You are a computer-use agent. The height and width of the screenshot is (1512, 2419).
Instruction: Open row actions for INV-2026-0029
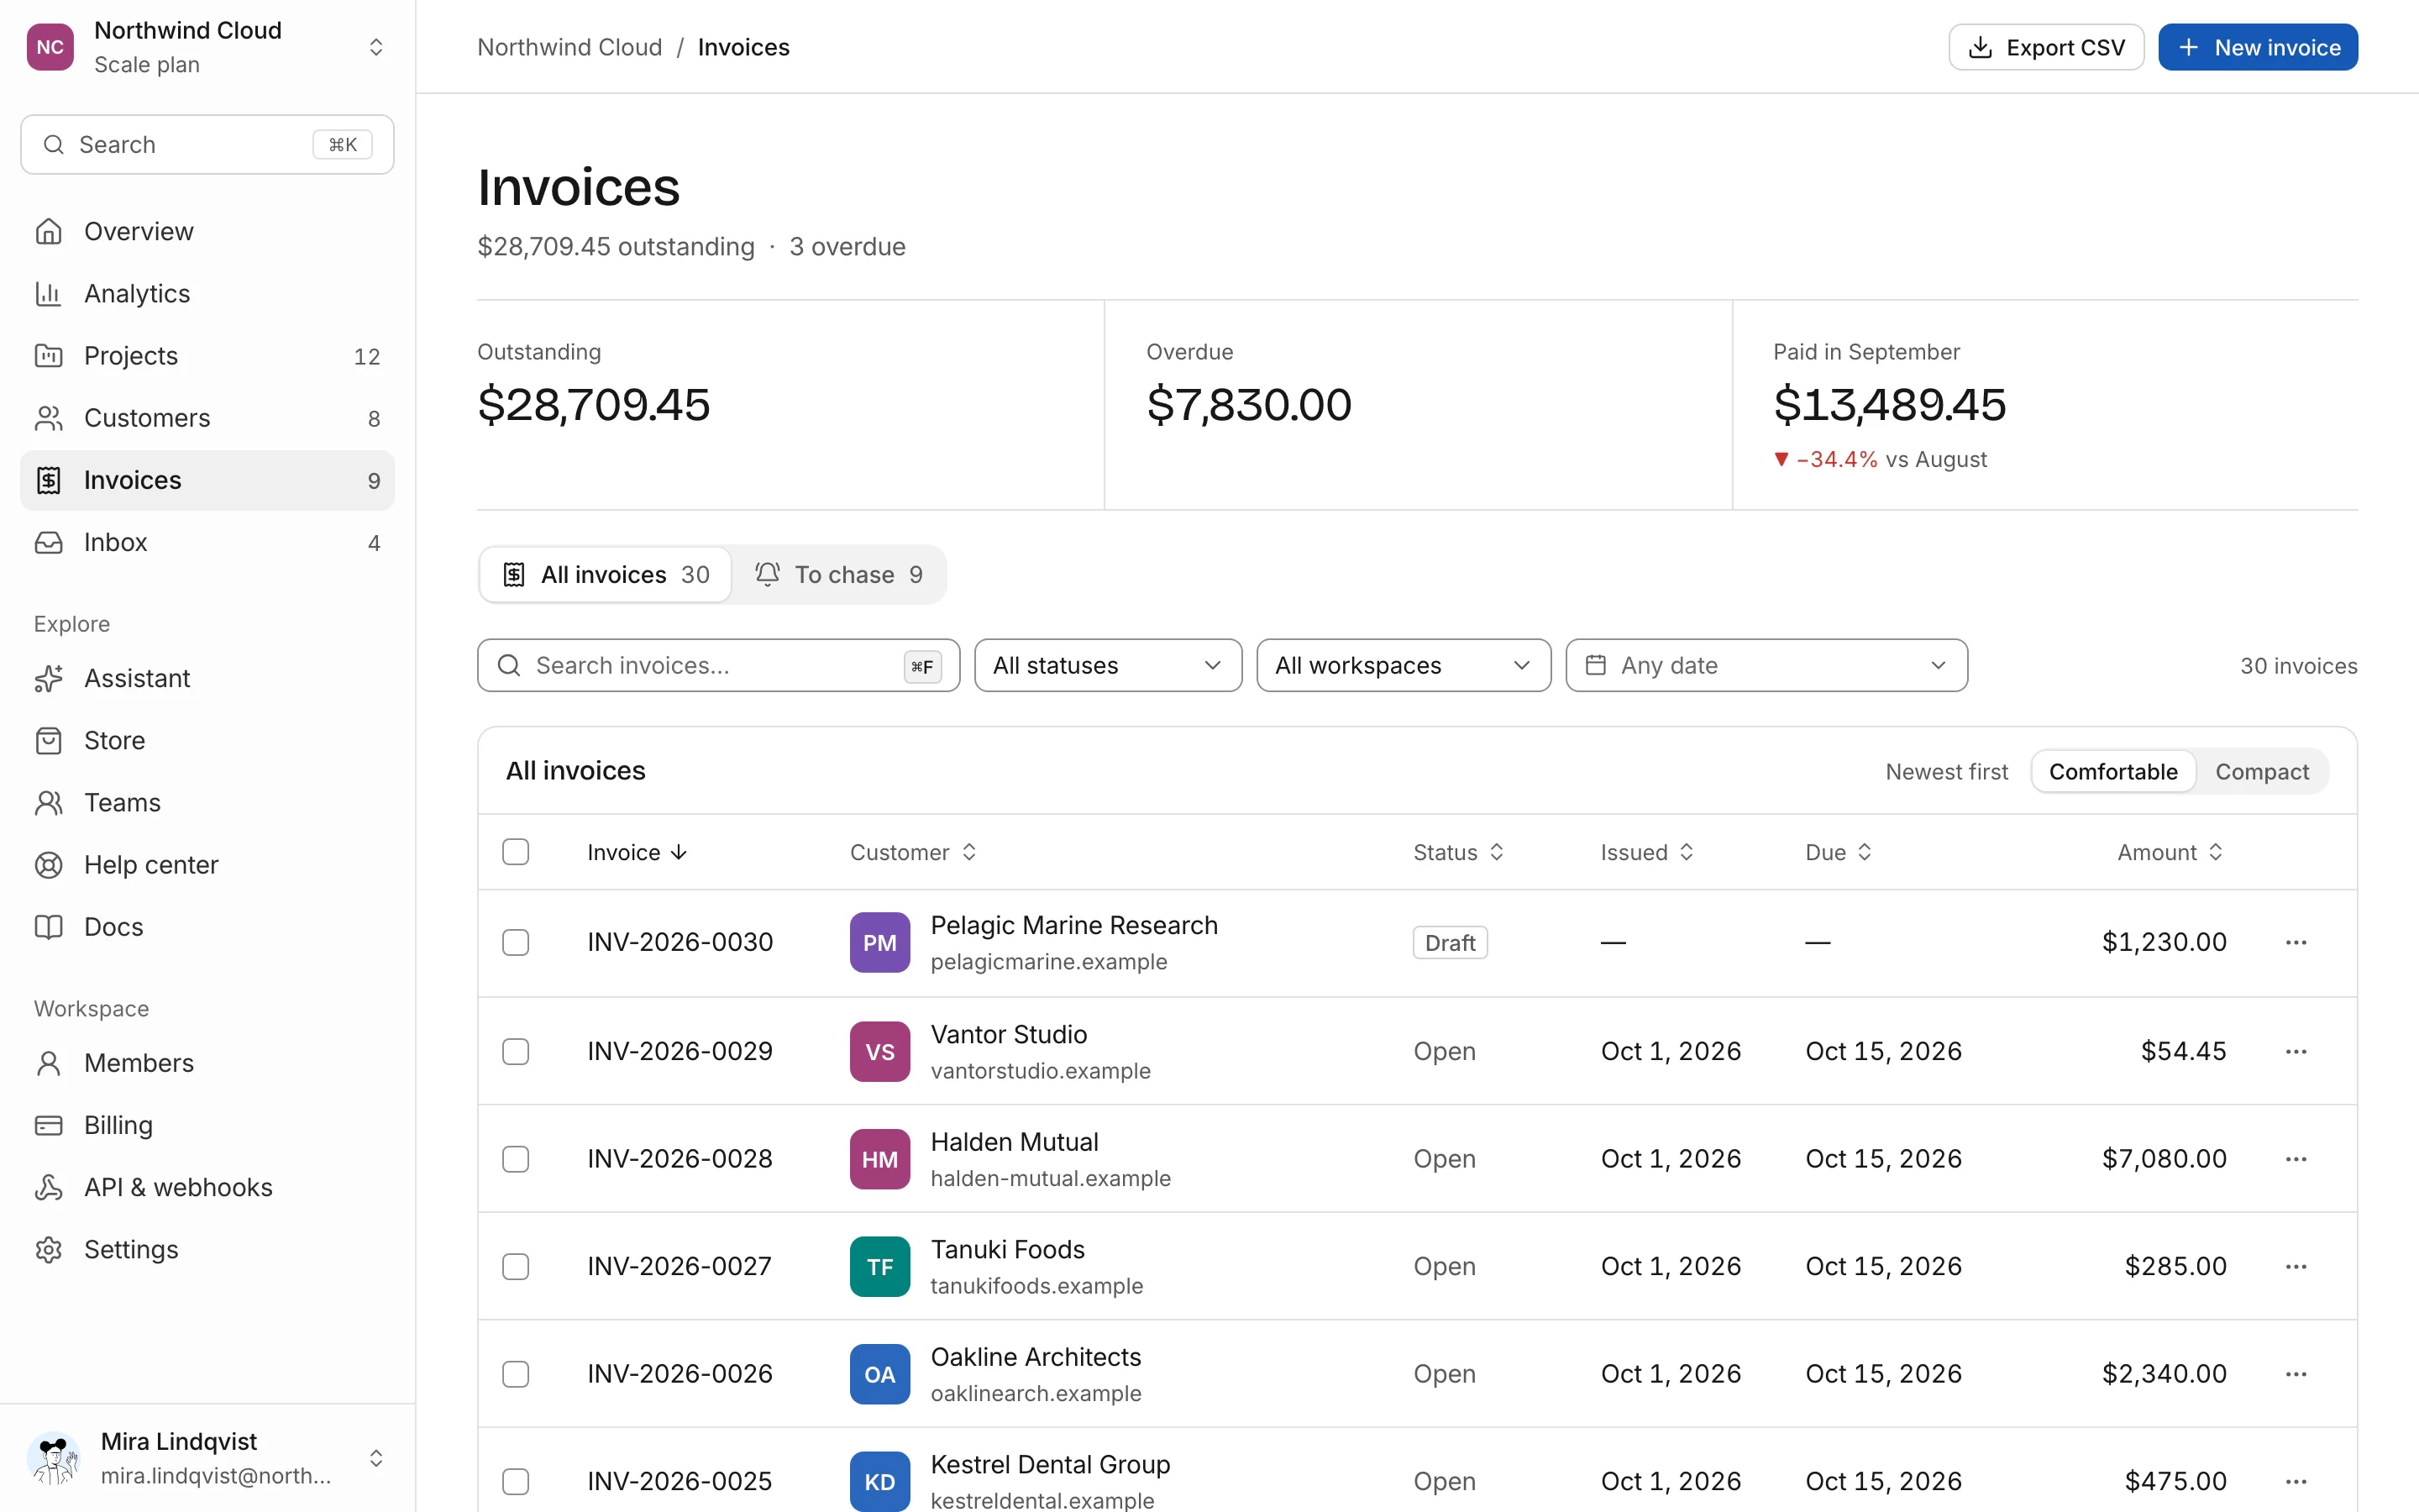tap(2295, 1051)
